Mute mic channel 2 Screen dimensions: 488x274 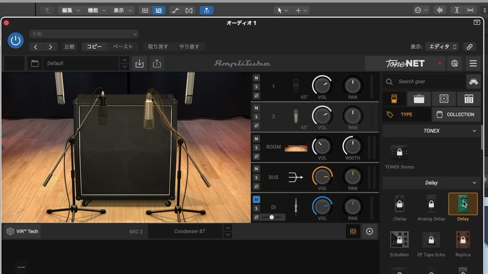point(256,108)
